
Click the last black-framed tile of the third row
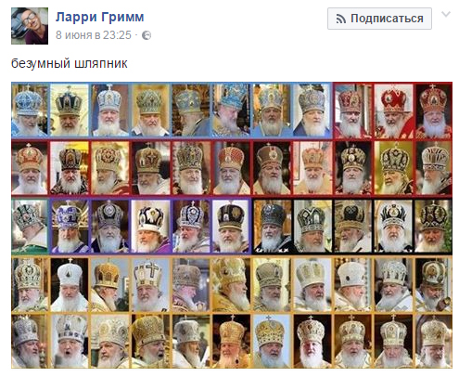[x=433, y=226]
